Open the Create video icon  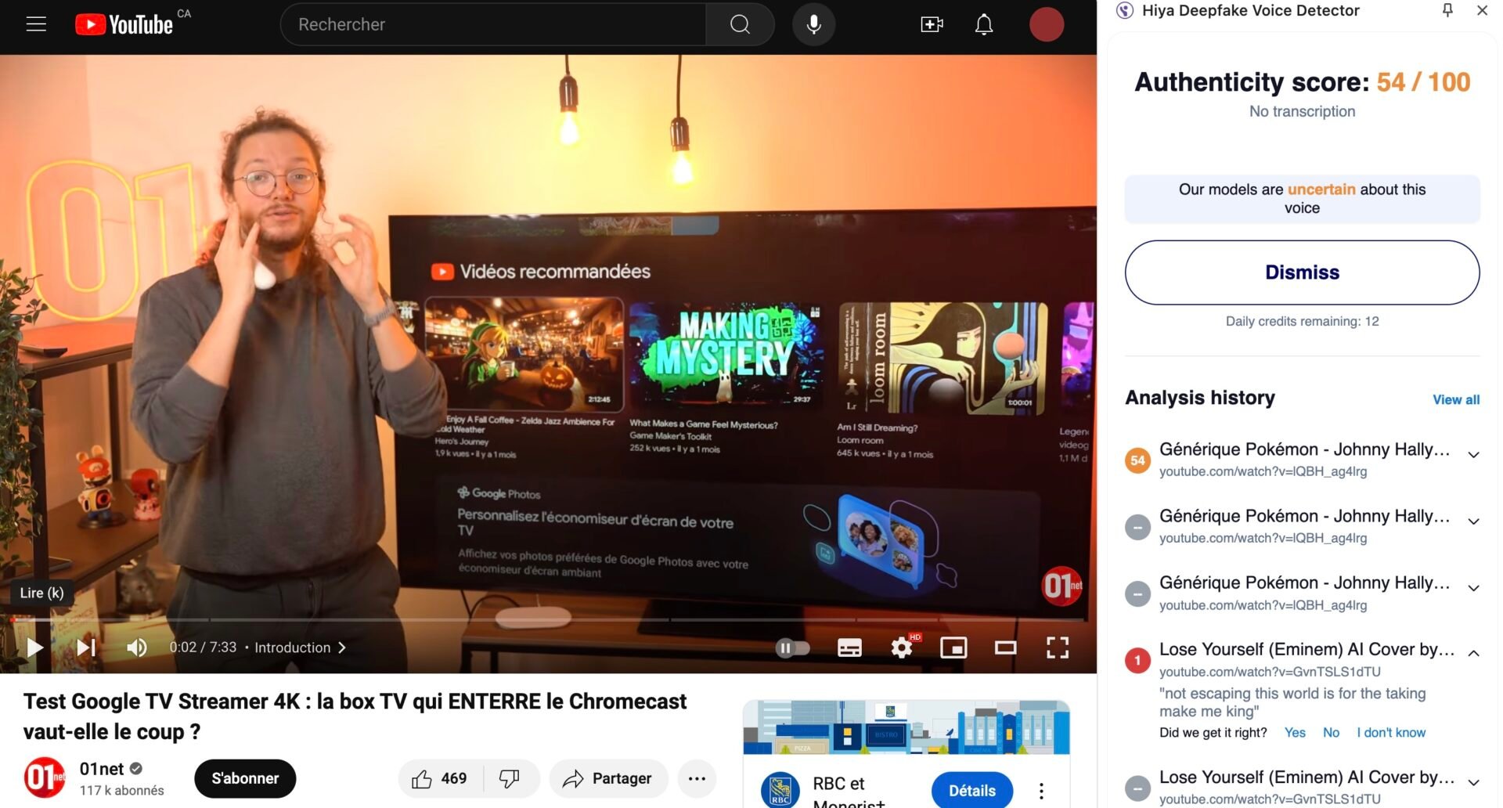coord(932,24)
